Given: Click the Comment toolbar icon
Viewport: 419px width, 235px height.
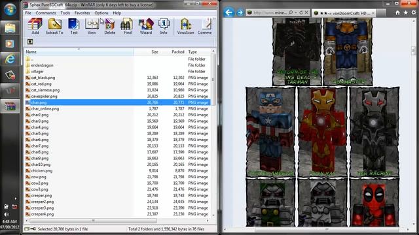Looking at the screenshot, I should point(205,26).
